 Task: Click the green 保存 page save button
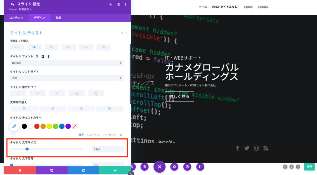[309, 167]
